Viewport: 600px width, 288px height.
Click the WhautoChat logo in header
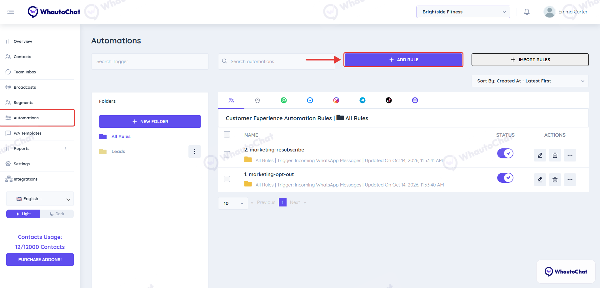(54, 12)
